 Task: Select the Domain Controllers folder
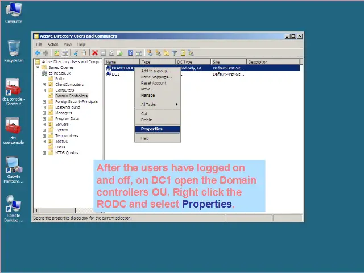[x=71, y=96]
